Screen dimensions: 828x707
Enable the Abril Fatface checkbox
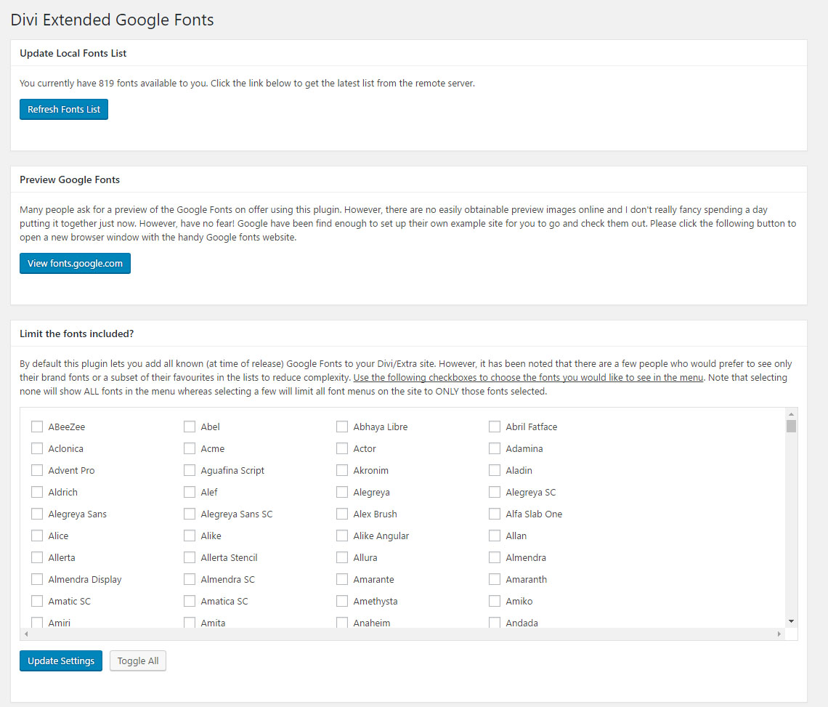point(495,427)
